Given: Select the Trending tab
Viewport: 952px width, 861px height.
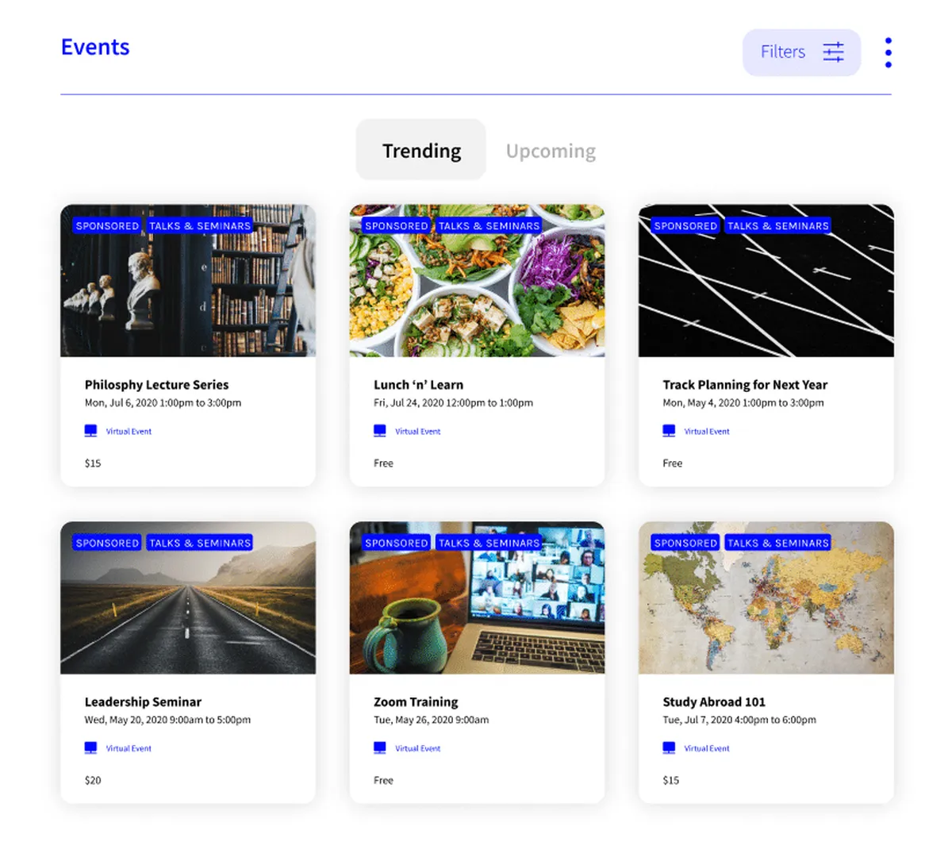Looking at the screenshot, I should point(421,150).
